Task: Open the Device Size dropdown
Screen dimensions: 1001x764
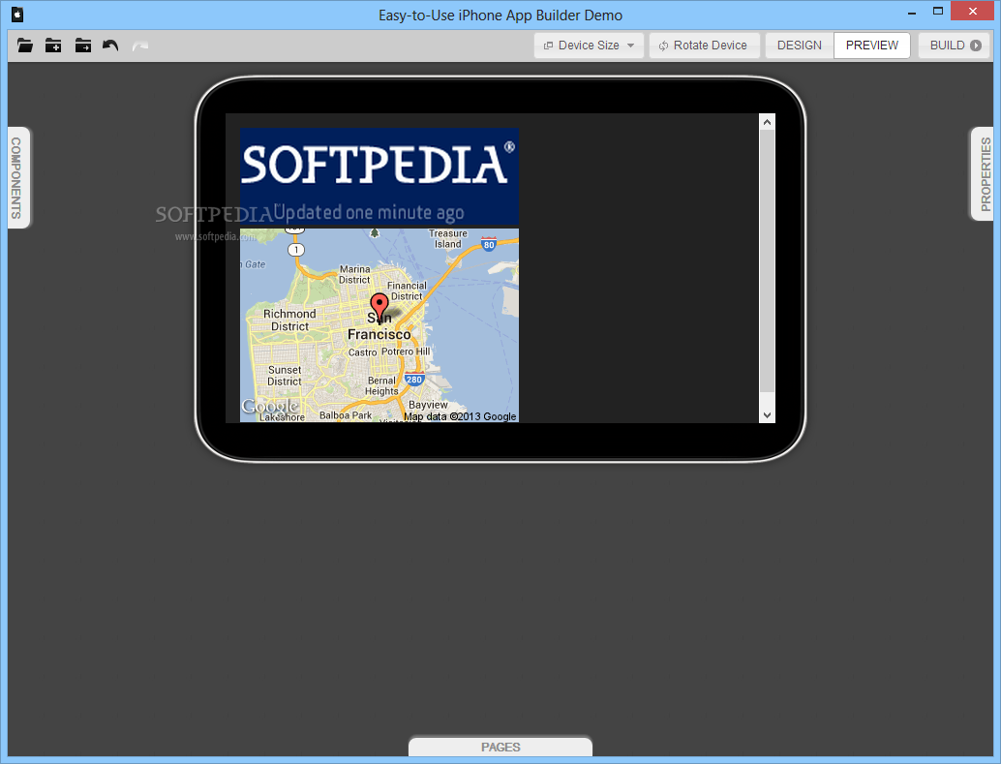Action: coord(589,46)
